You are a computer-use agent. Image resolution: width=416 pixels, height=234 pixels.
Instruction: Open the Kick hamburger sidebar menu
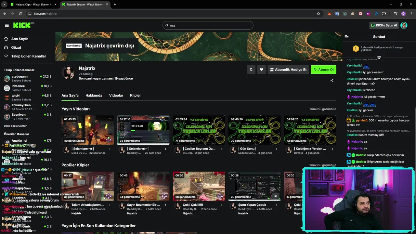tap(7, 25)
